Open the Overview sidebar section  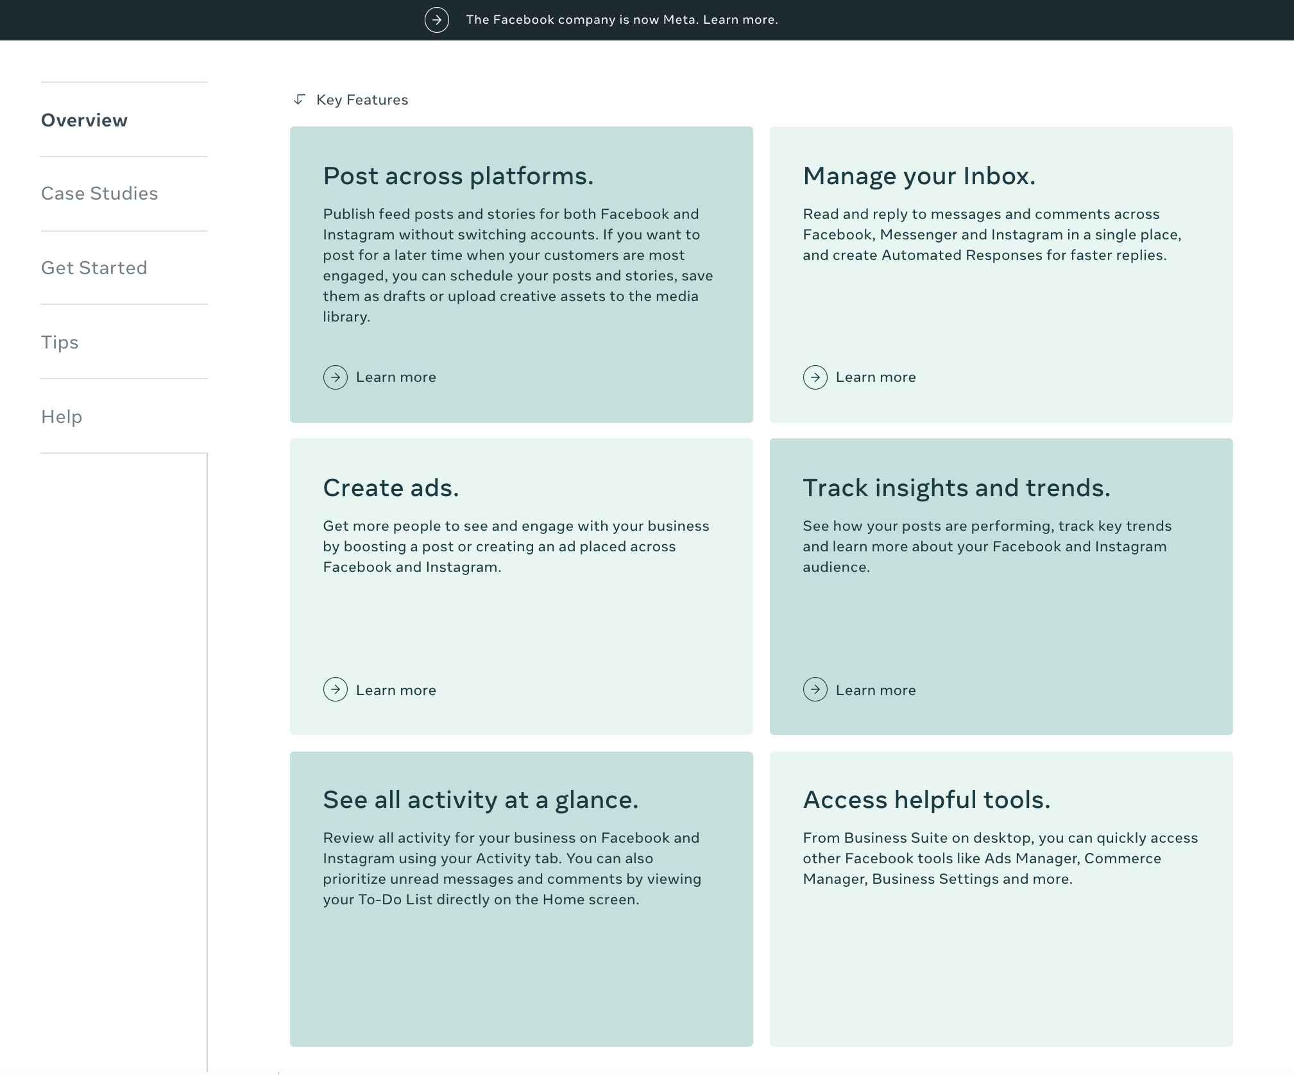[x=84, y=120]
